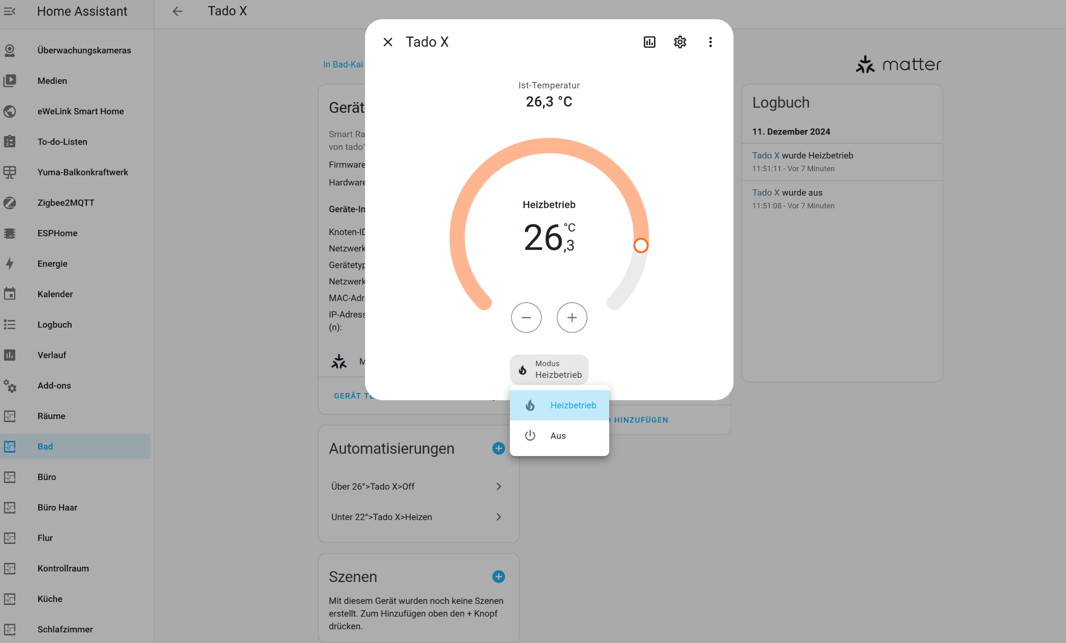1066x643 pixels.
Task: Go back using the arrow next to Tado X
Action: click(177, 11)
